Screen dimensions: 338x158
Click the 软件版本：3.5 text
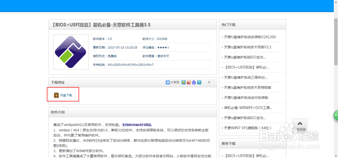[102, 39]
